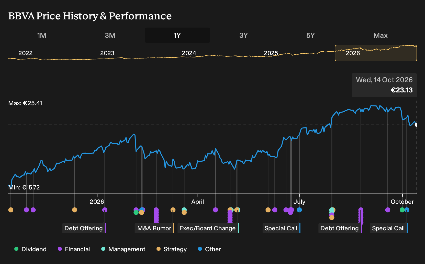Click the €23.13 tooltip price value

pos(402,90)
